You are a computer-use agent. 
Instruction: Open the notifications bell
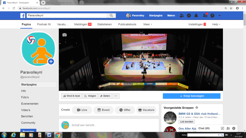196,16
